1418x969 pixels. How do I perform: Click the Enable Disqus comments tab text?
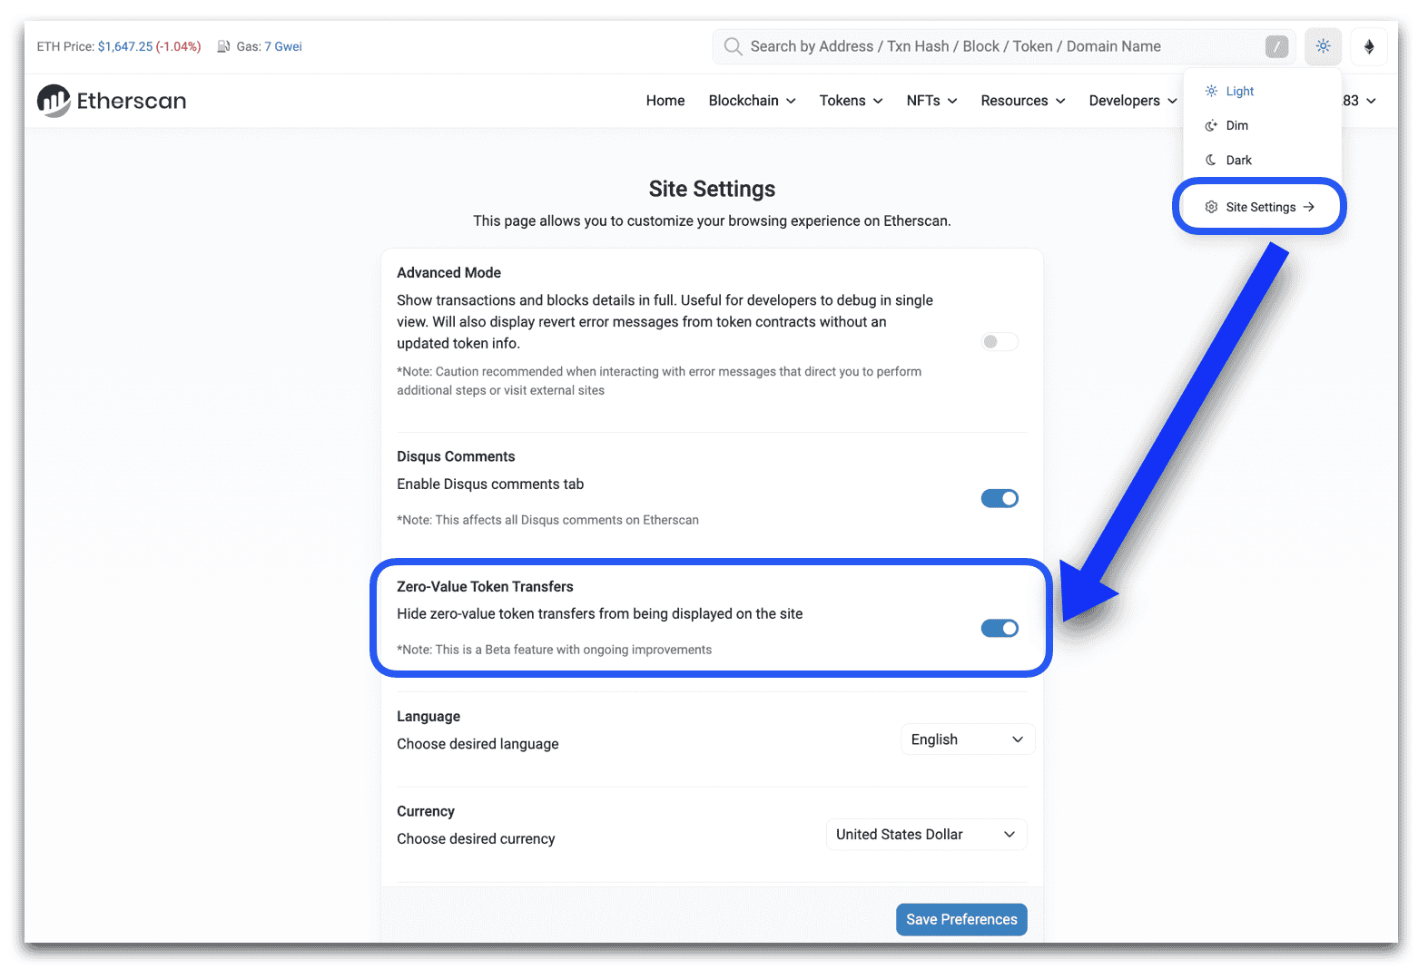tap(490, 484)
